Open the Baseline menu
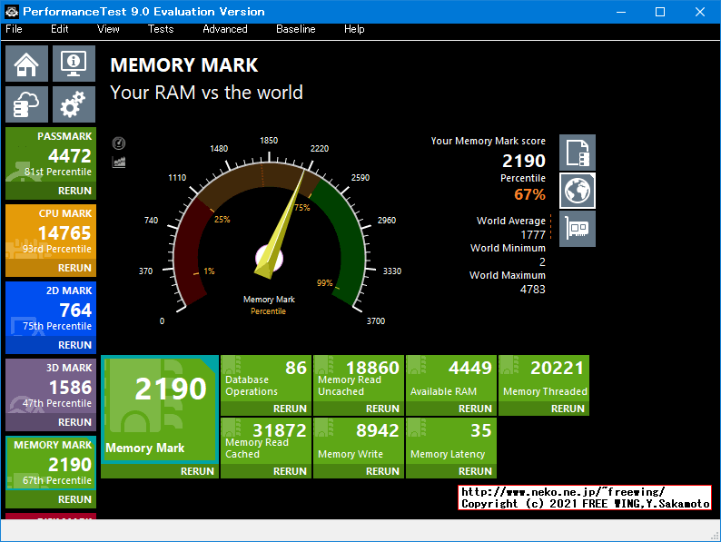The width and height of the screenshot is (721, 542). [295, 29]
